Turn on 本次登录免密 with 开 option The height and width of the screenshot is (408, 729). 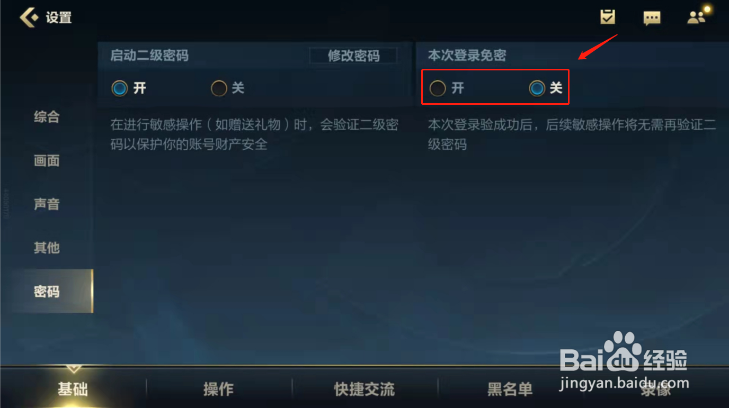coord(447,88)
